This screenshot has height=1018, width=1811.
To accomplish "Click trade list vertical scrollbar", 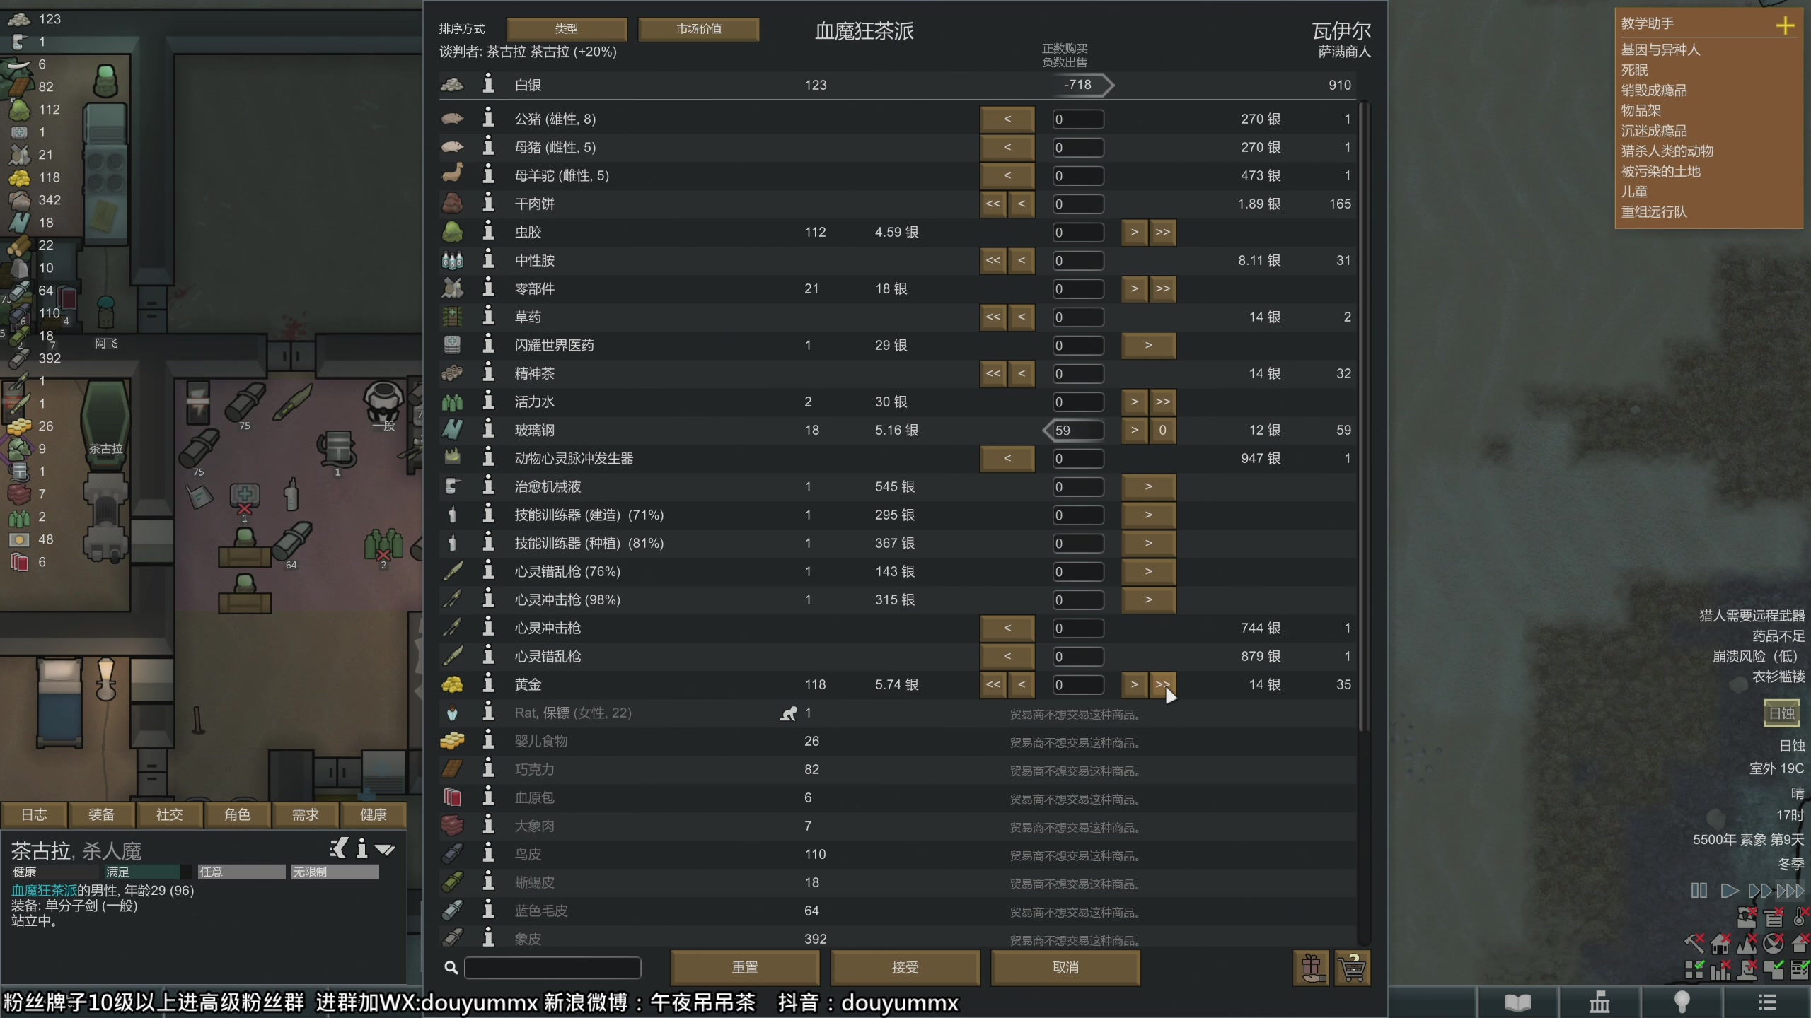I will (1365, 417).
